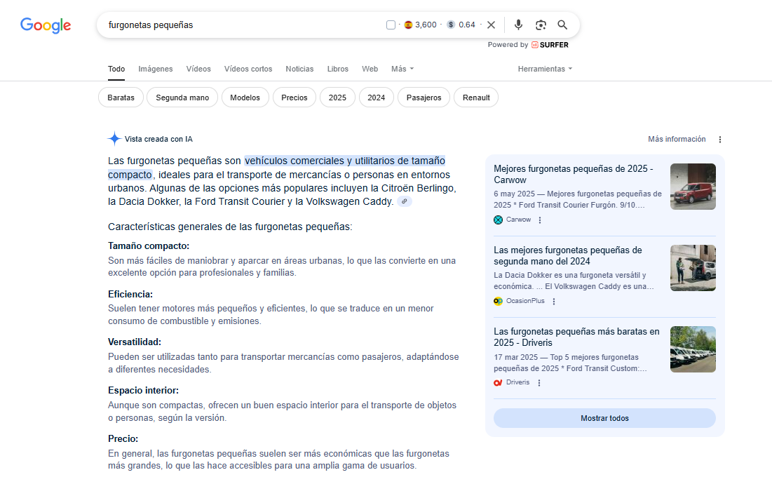Viewport: 772px width, 477px height.
Task: Filter results by the 2024 chip
Action: tap(376, 98)
